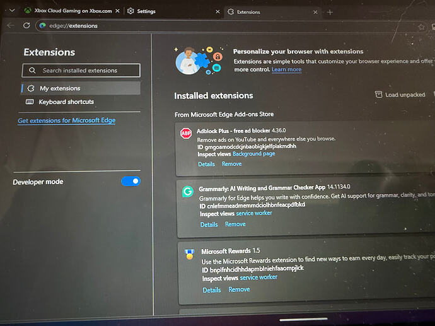The height and width of the screenshot is (326, 435).
Task: Close the Xbox Cloud Gaming tab
Action: point(118,11)
